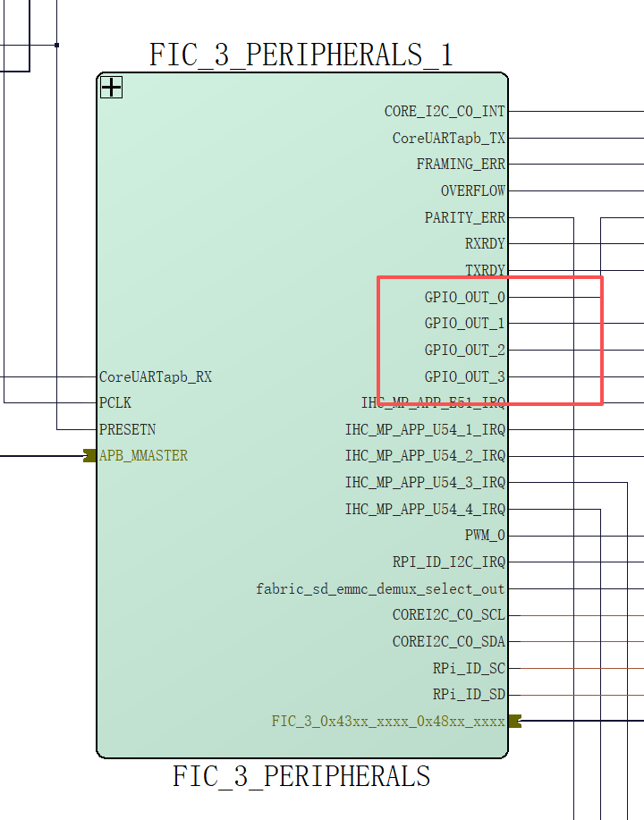The image size is (644, 820).
Task: Select the CoreUARTapb_RX input pin
Action: pos(156,376)
